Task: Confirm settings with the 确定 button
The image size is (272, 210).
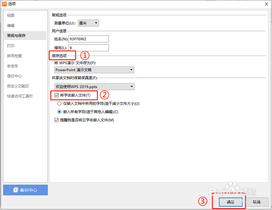Action: point(230,202)
